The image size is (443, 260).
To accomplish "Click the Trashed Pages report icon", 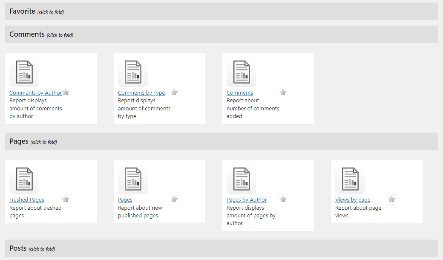I will tap(24, 179).
